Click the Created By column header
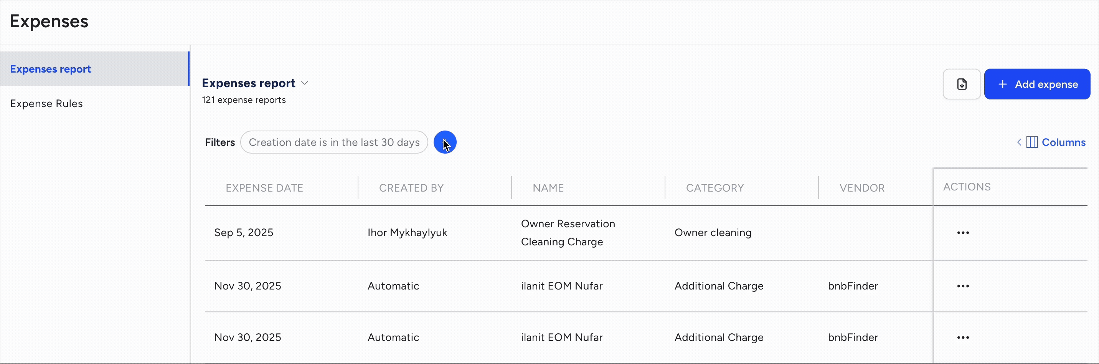 pos(411,188)
